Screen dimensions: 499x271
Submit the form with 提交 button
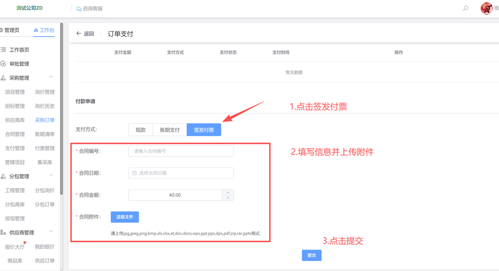(312, 255)
